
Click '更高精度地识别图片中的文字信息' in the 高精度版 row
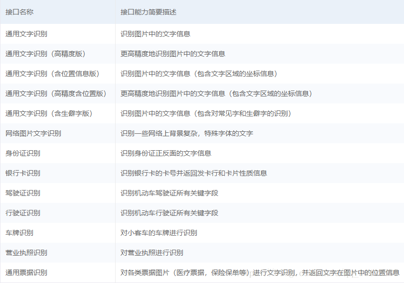(x=173, y=54)
